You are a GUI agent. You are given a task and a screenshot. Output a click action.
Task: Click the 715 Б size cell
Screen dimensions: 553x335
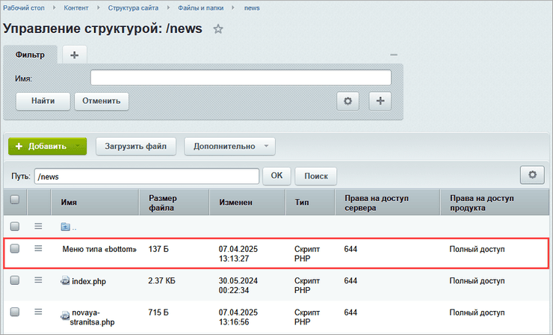point(158,313)
